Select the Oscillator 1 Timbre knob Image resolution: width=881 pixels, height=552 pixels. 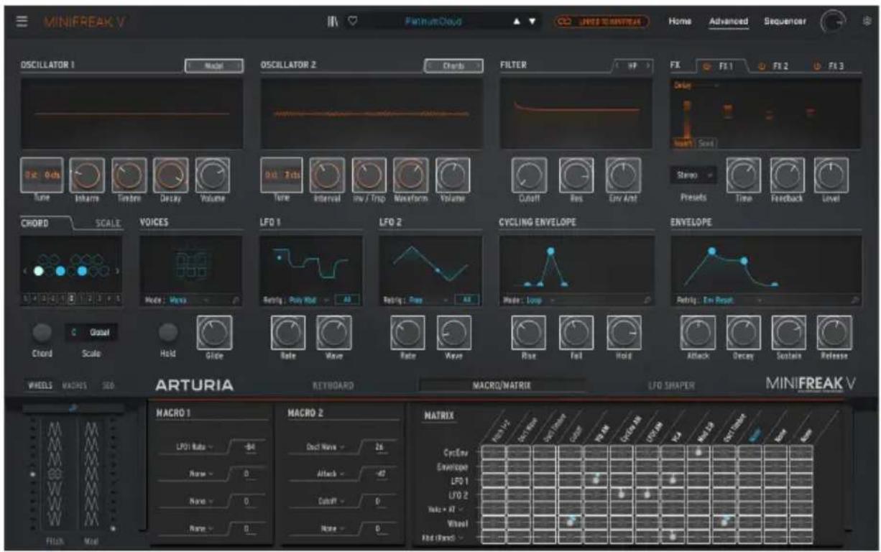(x=129, y=175)
